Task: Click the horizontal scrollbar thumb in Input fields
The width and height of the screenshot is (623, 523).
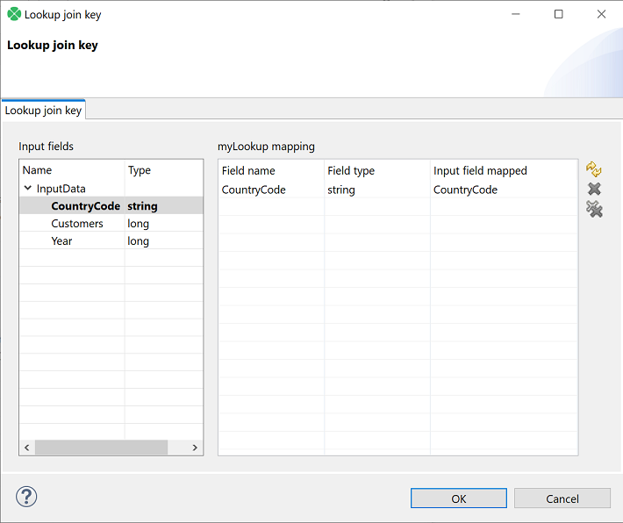Action: (101, 448)
